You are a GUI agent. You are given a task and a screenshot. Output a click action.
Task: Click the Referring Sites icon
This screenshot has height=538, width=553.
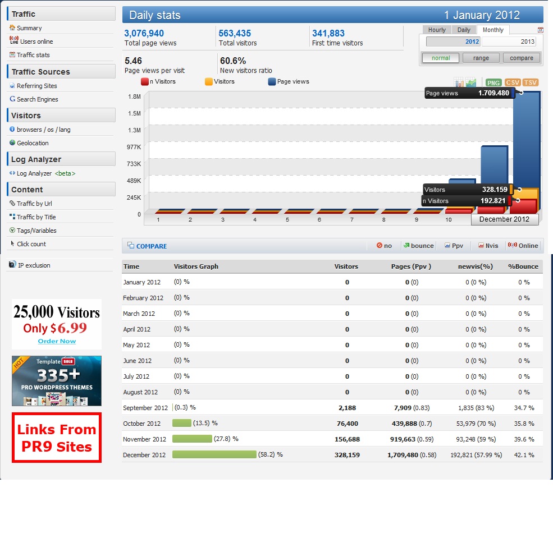click(12, 86)
